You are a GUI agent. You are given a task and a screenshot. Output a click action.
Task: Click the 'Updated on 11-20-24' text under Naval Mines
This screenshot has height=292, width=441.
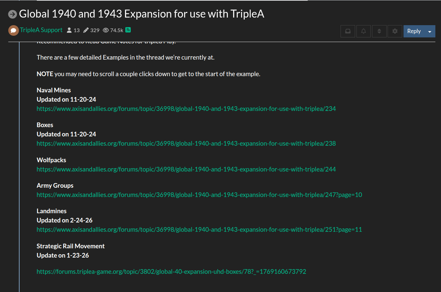66,99
